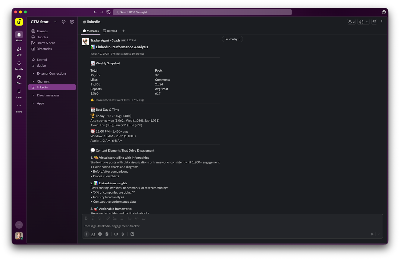Open send options dropdown arrow
This screenshot has width=400, height=260.
tap(378, 234)
